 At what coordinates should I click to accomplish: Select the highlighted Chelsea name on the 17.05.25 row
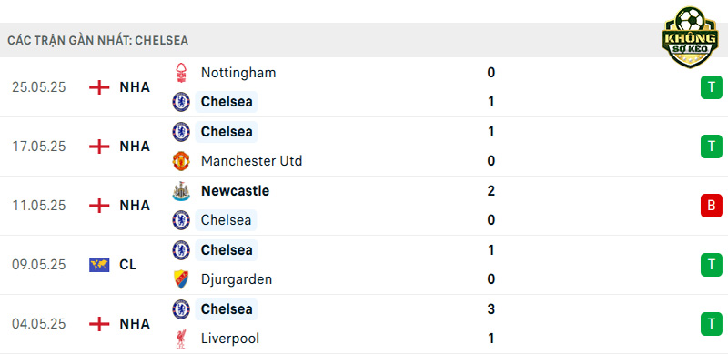pyautogui.click(x=226, y=132)
